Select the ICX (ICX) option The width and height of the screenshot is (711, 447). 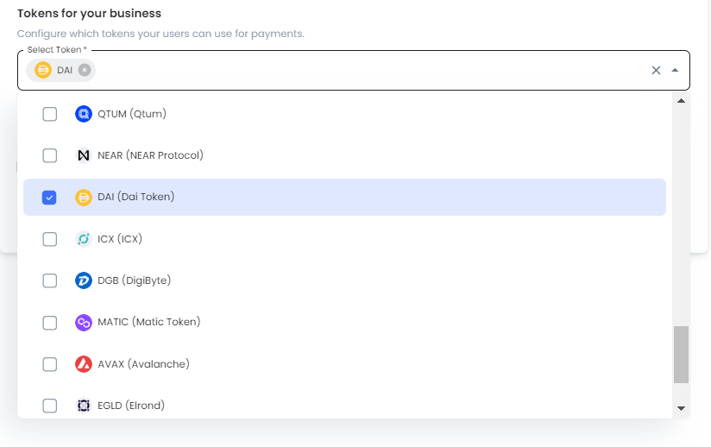(120, 239)
